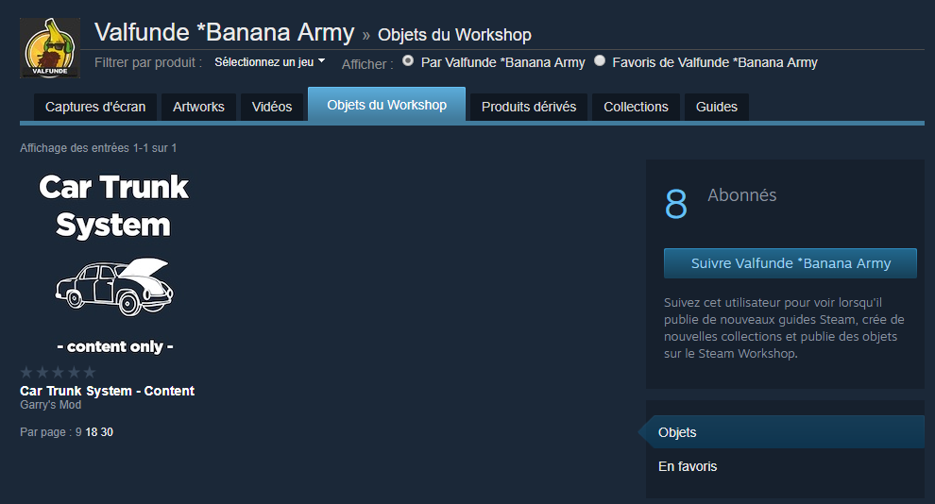Open Valfunde avatar profile image

click(x=50, y=47)
